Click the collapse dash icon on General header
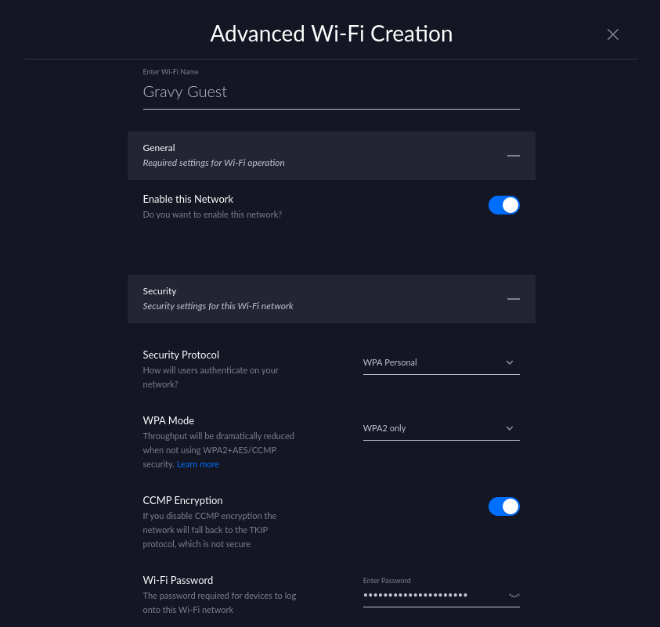The image size is (660, 627). 514,156
